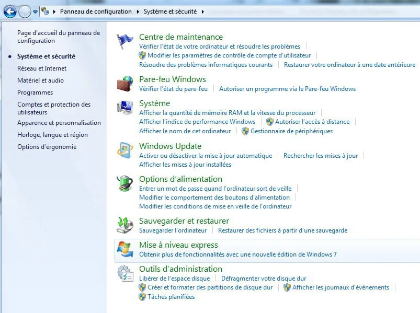Go to Matériel et audio category

click(x=40, y=80)
